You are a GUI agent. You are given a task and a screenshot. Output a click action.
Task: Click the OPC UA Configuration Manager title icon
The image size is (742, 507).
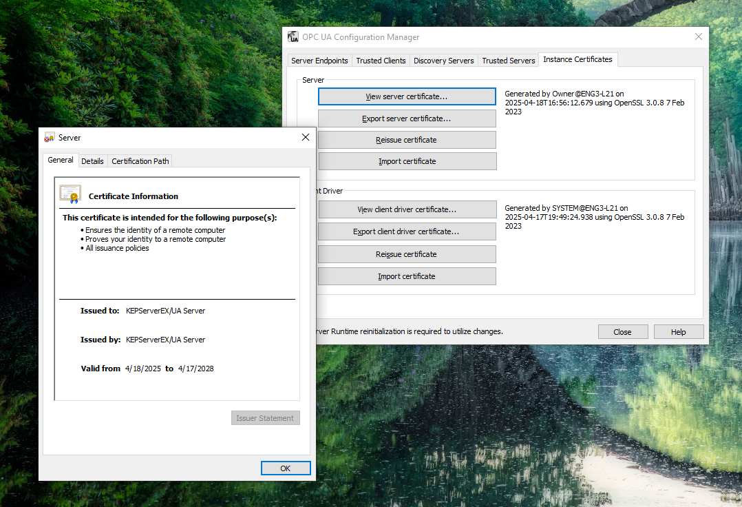pyautogui.click(x=293, y=37)
